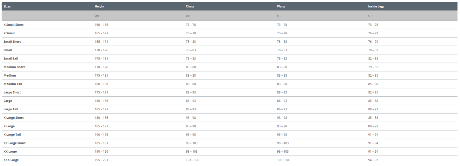Click the height value for Medium Tall
Screen dimensions: 460x166
coord(101,84)
